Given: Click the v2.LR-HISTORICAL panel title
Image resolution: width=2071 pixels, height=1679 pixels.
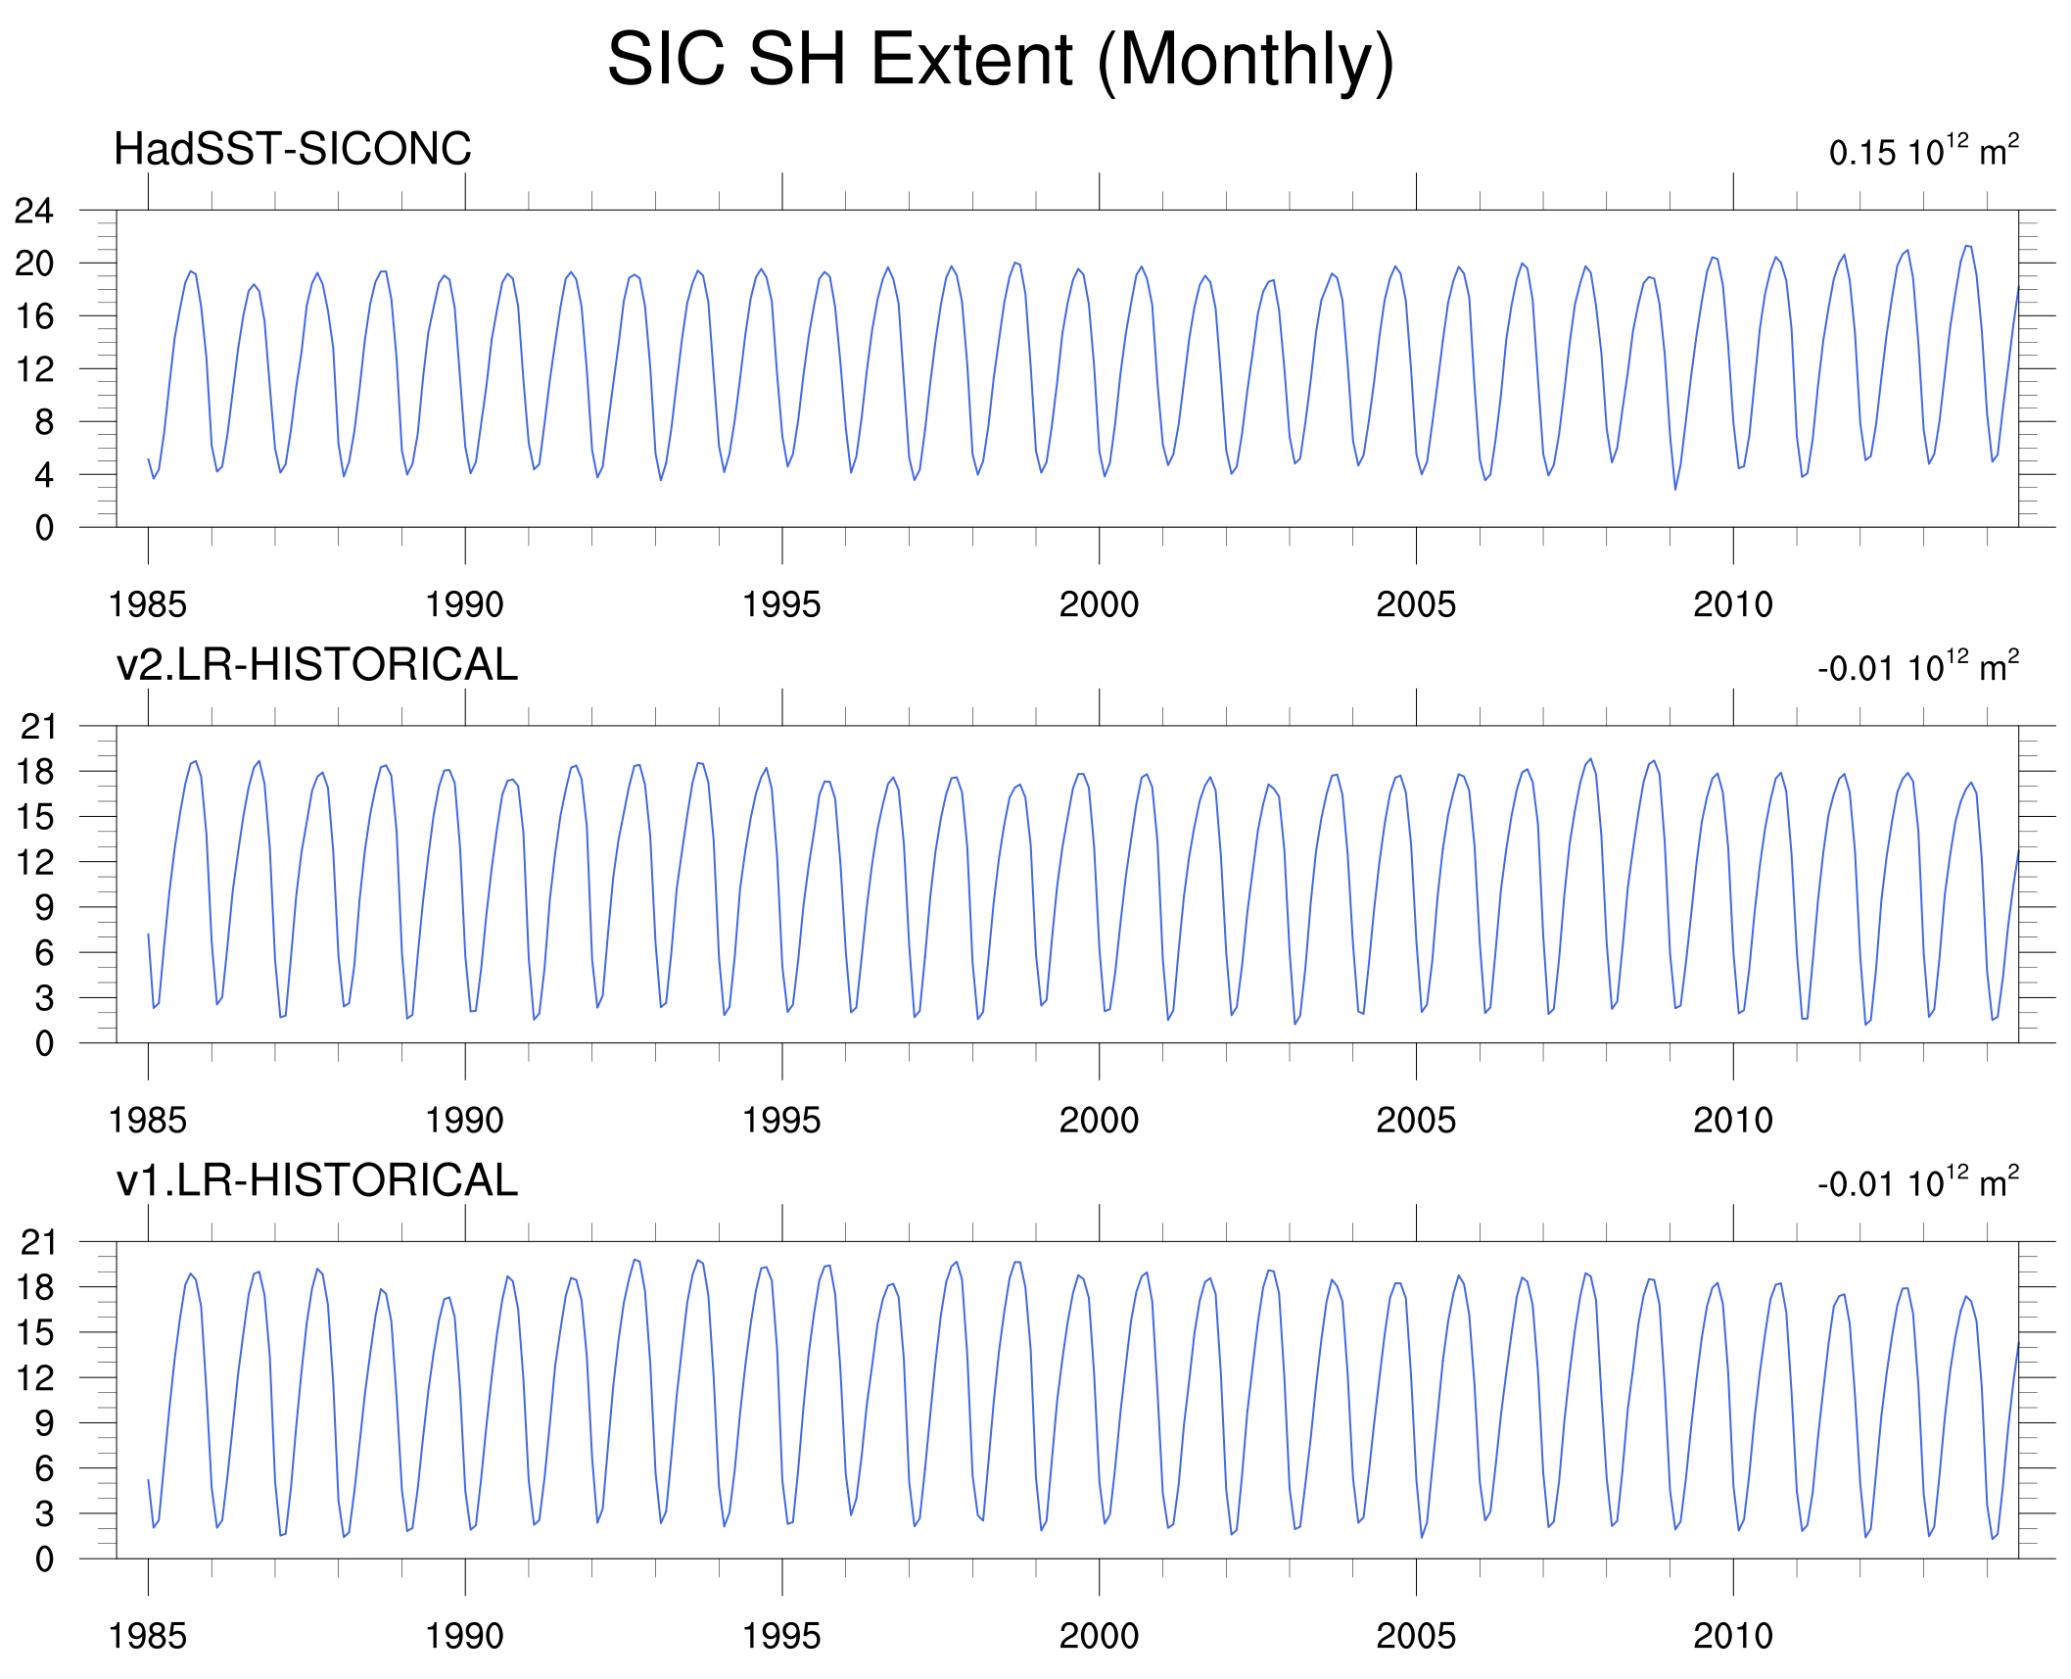Looking at the screenshot, I should (x=316, y=665).
